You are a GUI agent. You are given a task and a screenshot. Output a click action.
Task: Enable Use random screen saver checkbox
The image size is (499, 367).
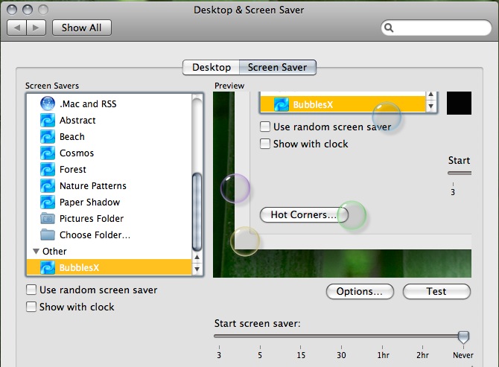pyautogui.click(x=31, y=290)
